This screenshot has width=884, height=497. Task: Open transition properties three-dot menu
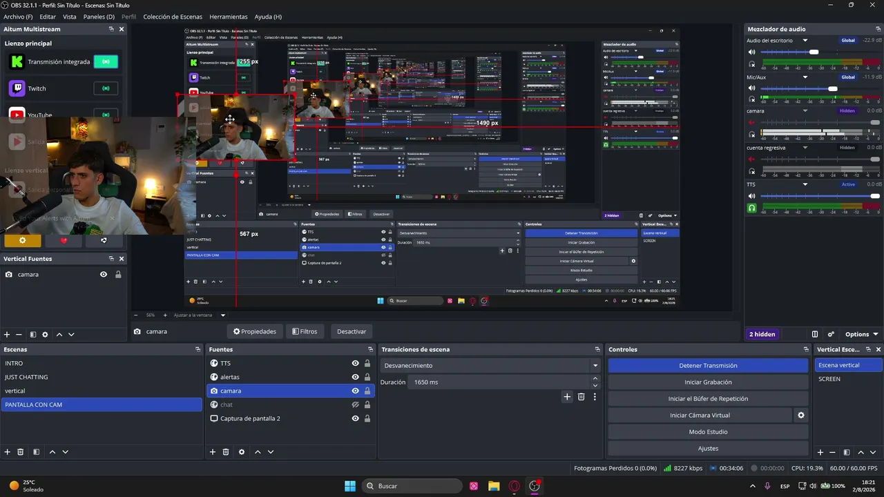[595, 397]
